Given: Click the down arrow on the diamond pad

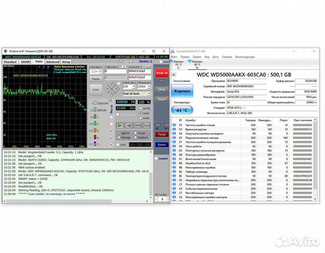Looking at the screenshot, I should tap(112, 93).
